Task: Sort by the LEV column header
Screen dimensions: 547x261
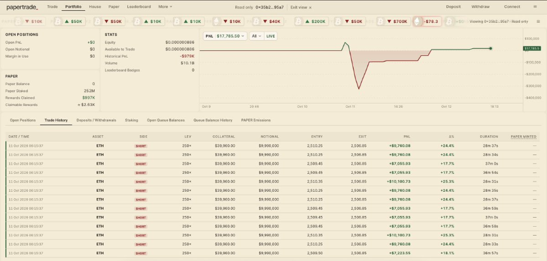Action: pos(188,137)
